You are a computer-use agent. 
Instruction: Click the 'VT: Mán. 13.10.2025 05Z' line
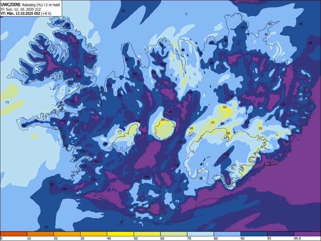26,13
